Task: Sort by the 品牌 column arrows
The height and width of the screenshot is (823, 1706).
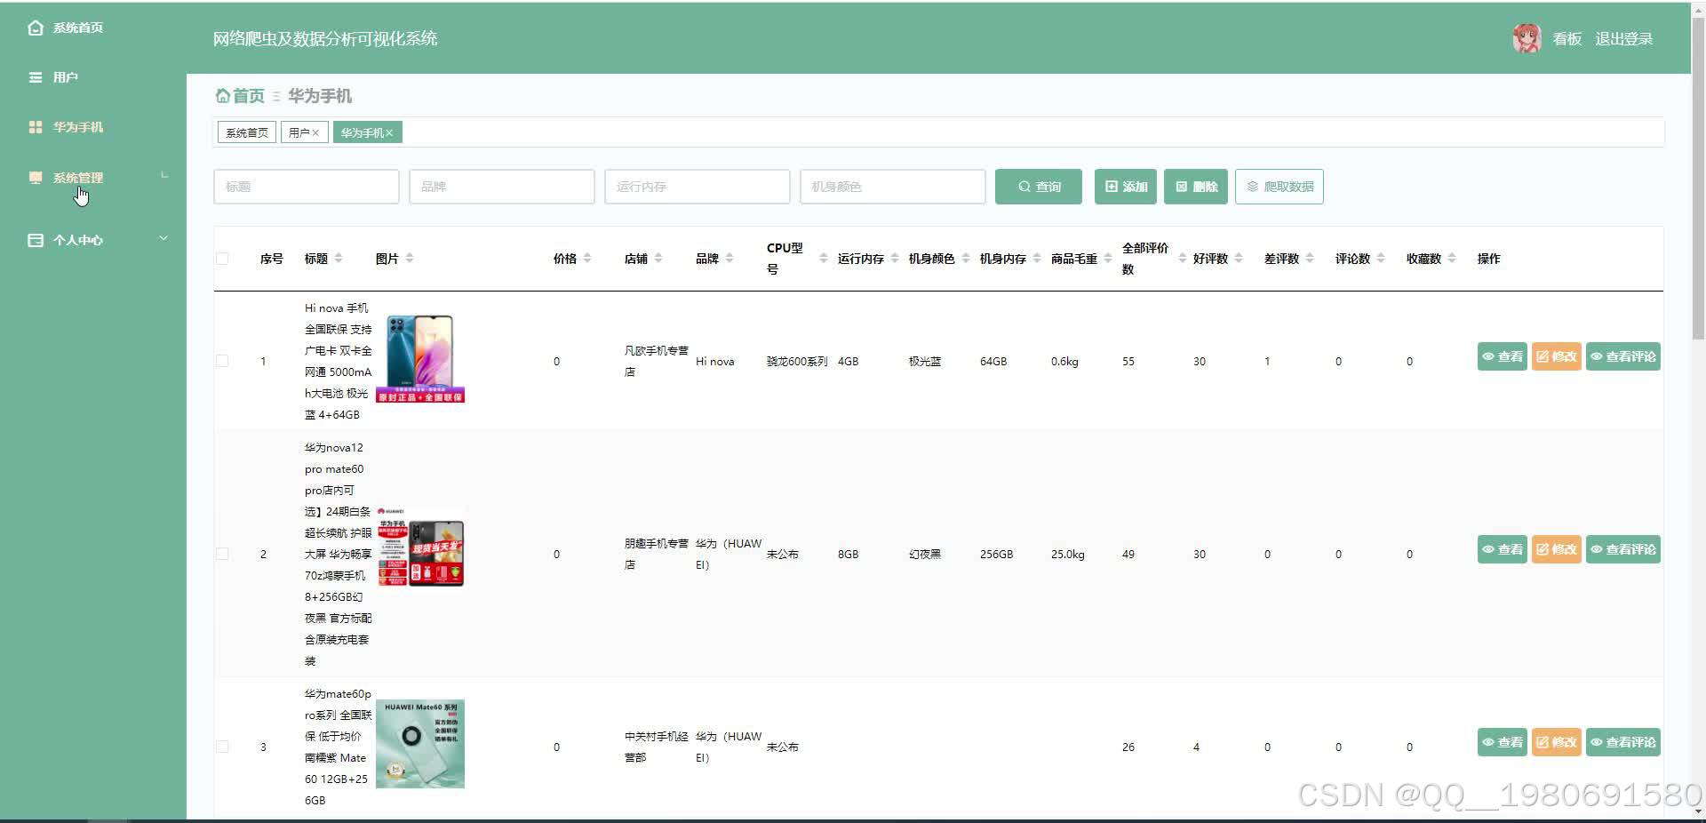Action: coord(729,259)
